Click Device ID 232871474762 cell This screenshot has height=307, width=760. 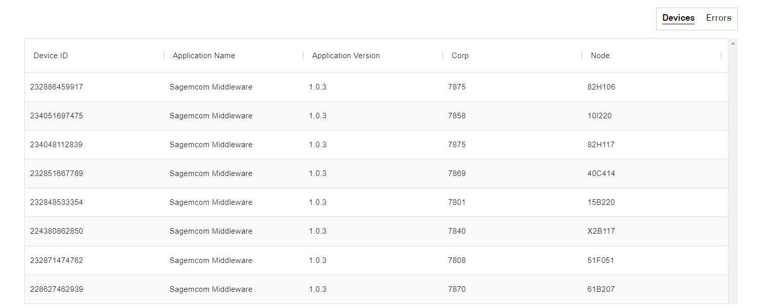(x=56, y=260)
